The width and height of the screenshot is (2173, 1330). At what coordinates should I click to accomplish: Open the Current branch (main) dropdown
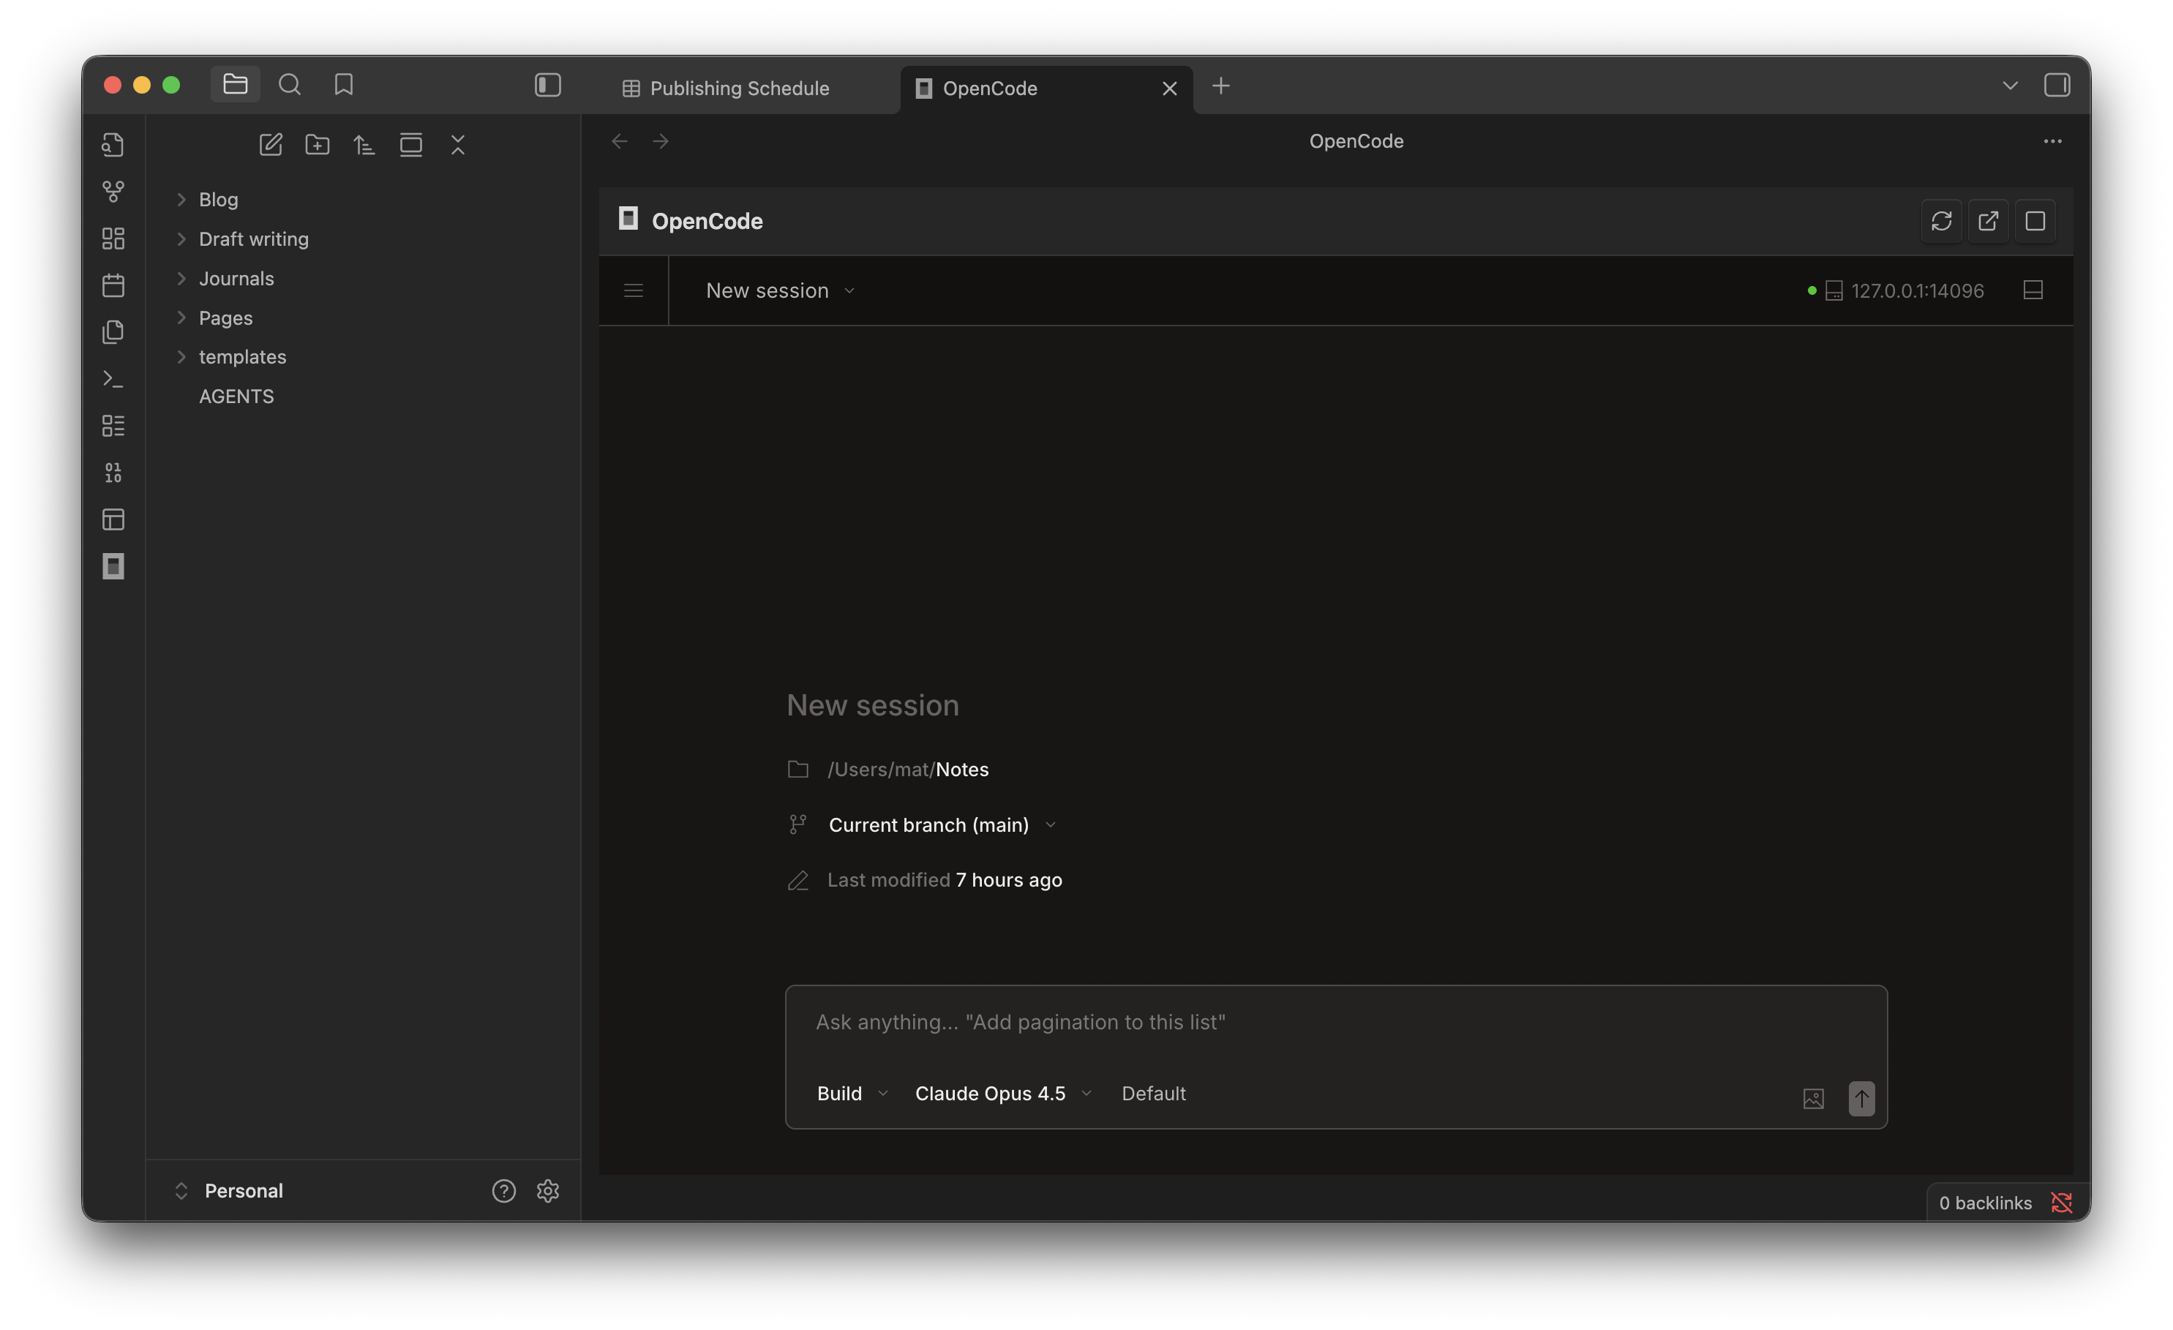[942, 824]
